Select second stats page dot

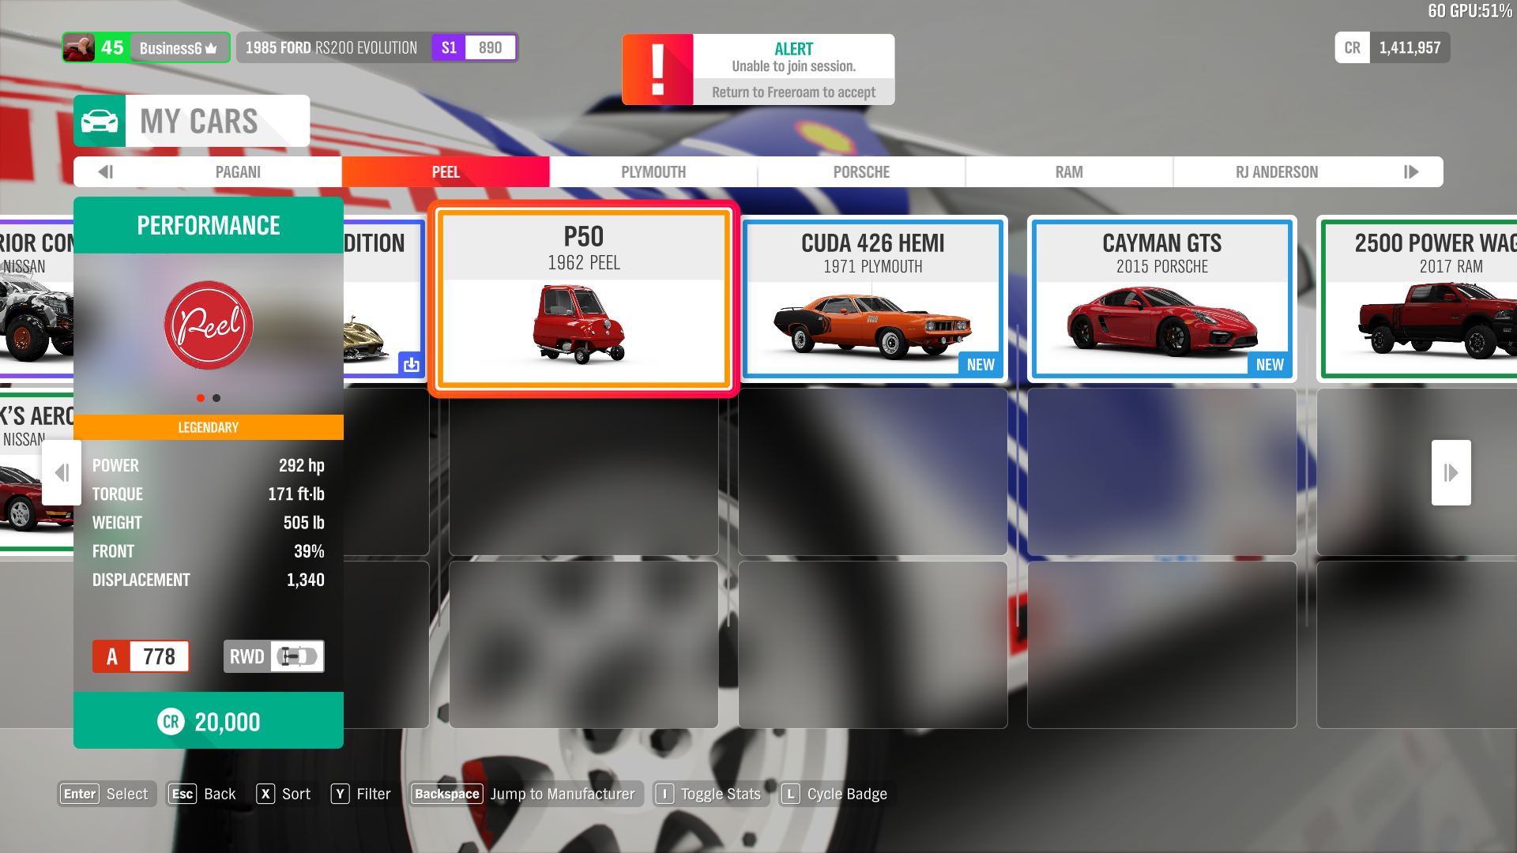(216, 398)
